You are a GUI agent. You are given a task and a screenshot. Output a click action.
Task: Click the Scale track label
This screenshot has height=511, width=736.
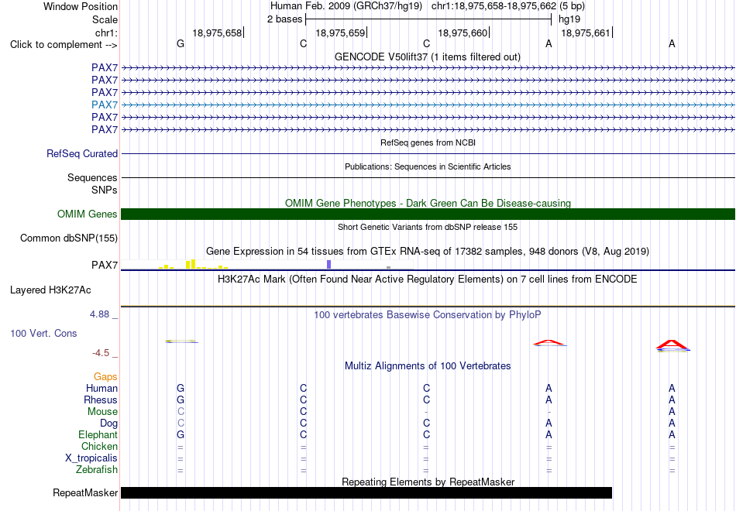pyautogui.click(x=105, y=19)
